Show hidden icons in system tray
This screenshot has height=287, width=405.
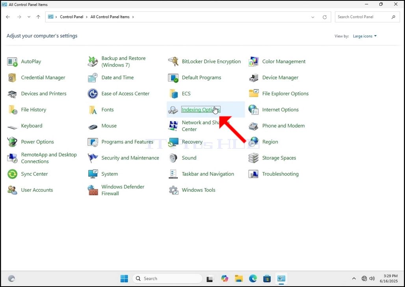pos(354,278)
